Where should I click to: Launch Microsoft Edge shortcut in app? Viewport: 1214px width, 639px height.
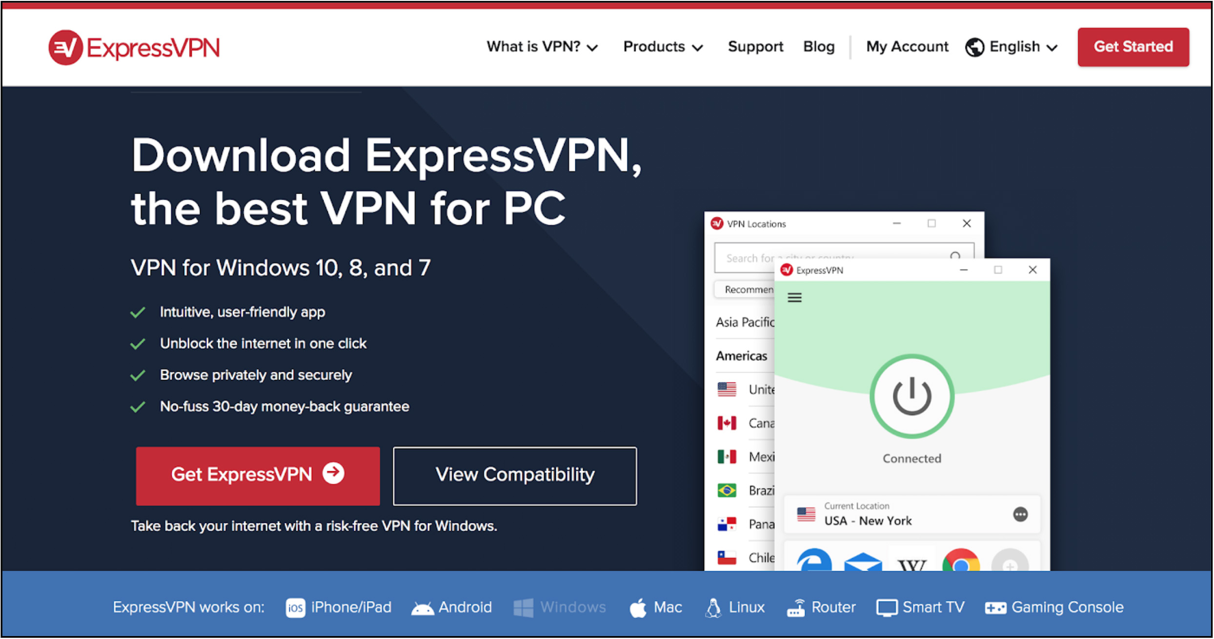[x=814, y=560]
